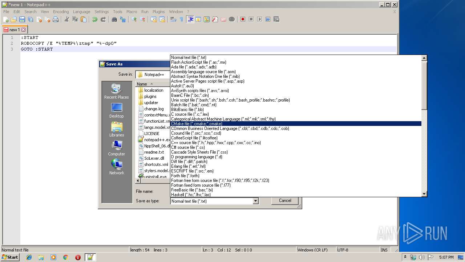Select CMake file type option
Viewport: 465px width, 262px height.
click(x=296, y=124)
